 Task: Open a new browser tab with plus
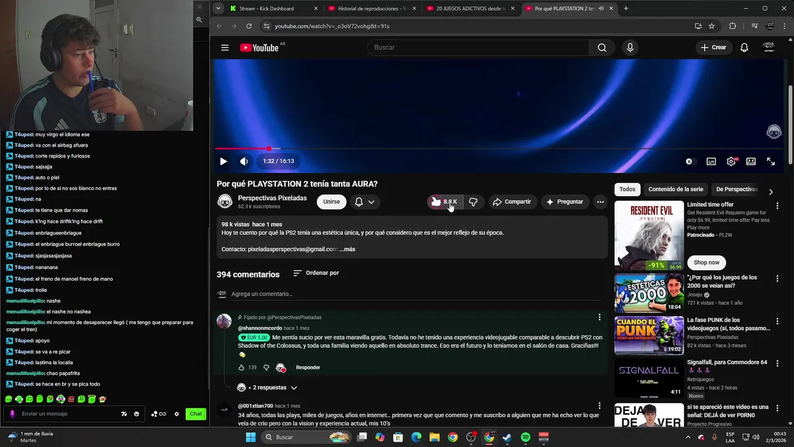[x=626, y=9]
